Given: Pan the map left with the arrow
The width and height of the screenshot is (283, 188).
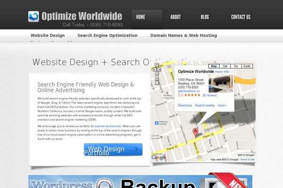Looking at the screenshot, I should click(x=155, y=70).
